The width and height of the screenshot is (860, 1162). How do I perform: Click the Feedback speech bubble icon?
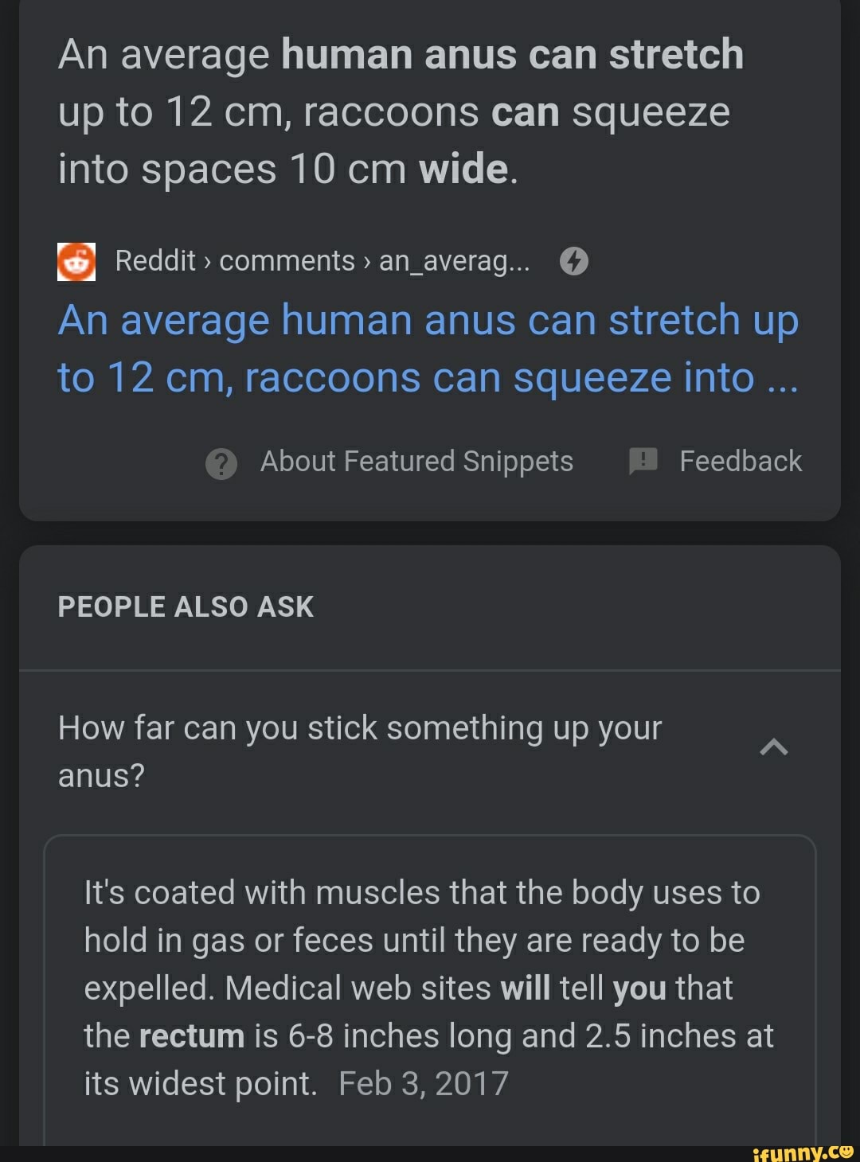[x=643, y=461]
